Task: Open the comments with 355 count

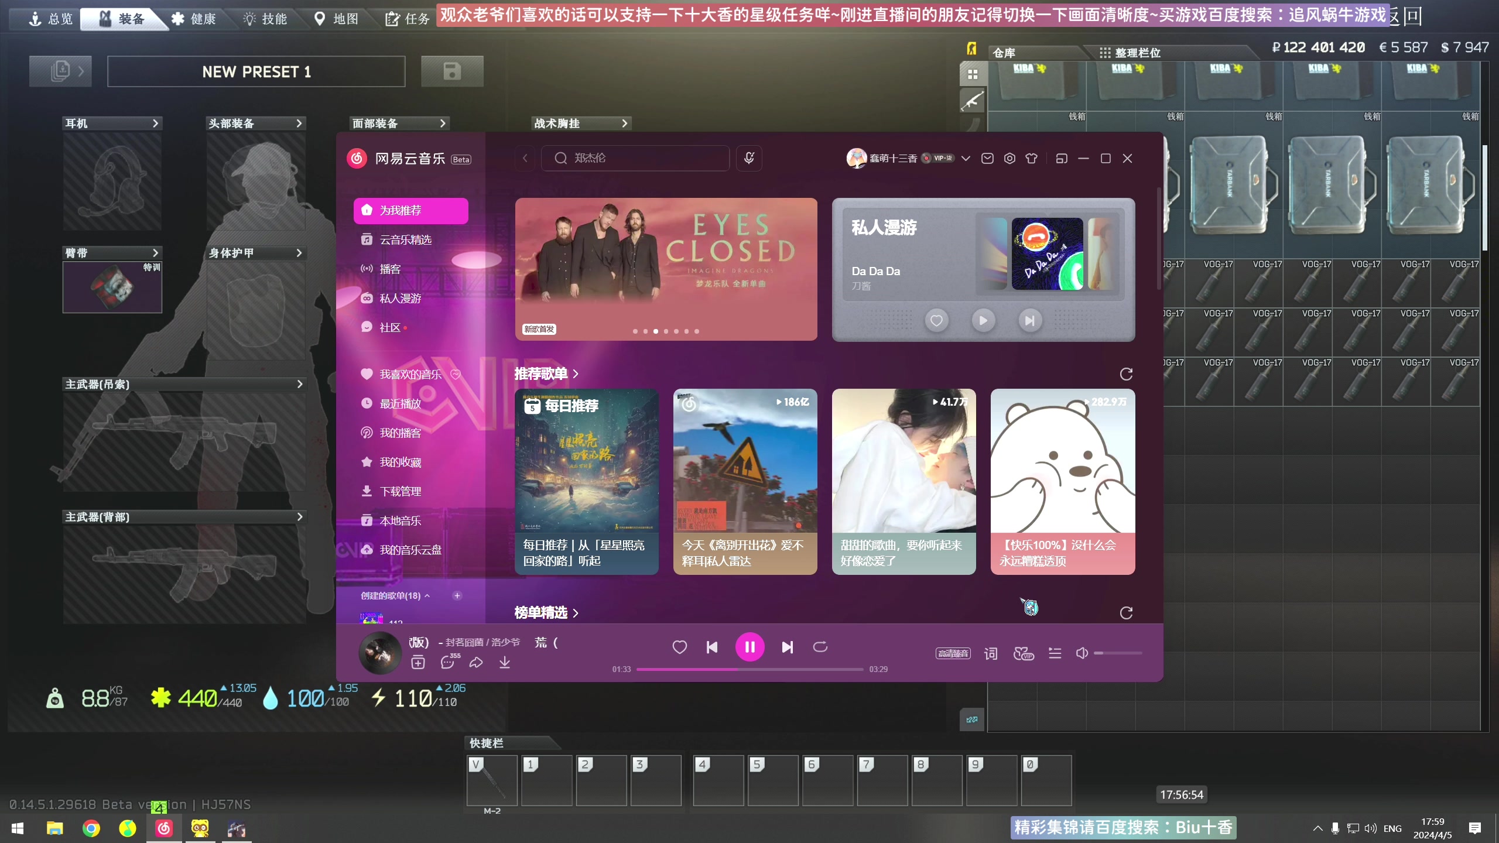Action: coord(449,662)
